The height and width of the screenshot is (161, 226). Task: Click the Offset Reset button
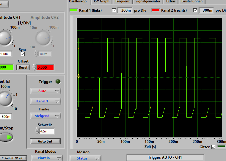click(x=23, y=68)
